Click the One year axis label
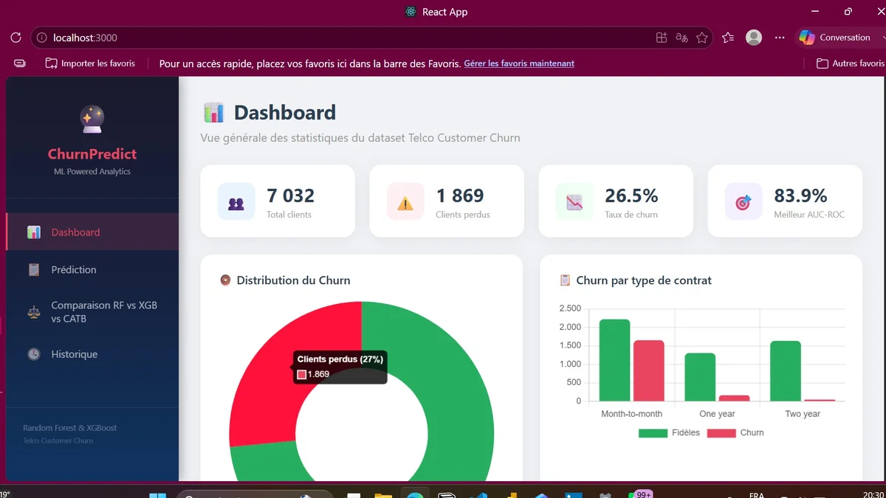886x498 pixels. point(717,414)
